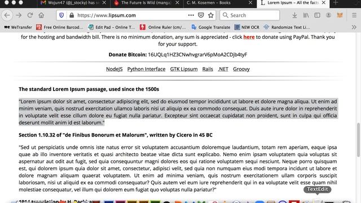Image resolution: width=361 pixels, height=203 pixels.
Task: Click the highlighted Lorem ipsum paragraph
Action: click(x=178, y=112)
